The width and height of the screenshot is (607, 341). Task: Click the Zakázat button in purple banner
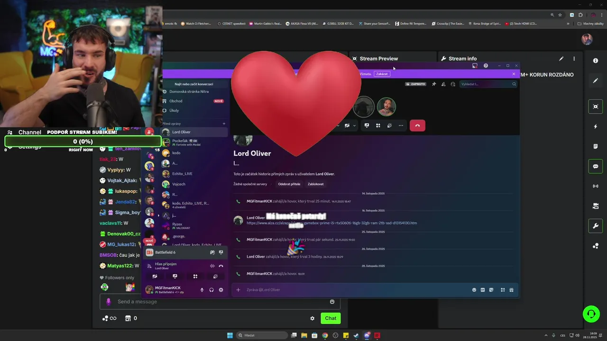pyautogui.click(x=382, y=74)
